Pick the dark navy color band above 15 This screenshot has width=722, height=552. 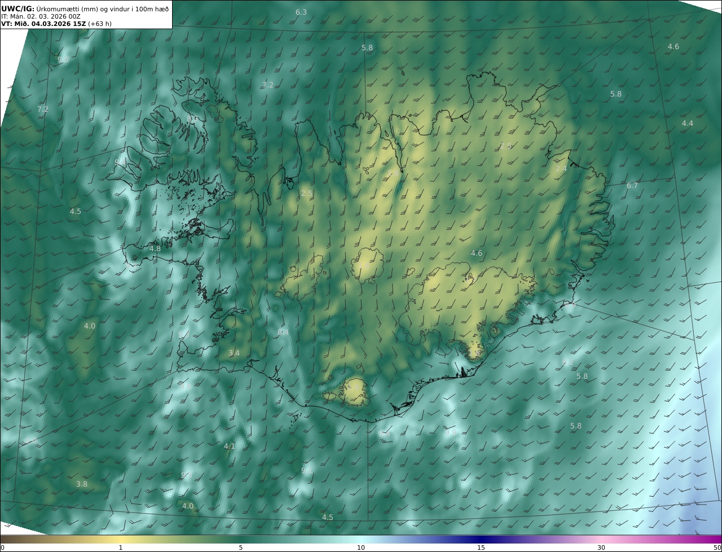click(481, 539)
